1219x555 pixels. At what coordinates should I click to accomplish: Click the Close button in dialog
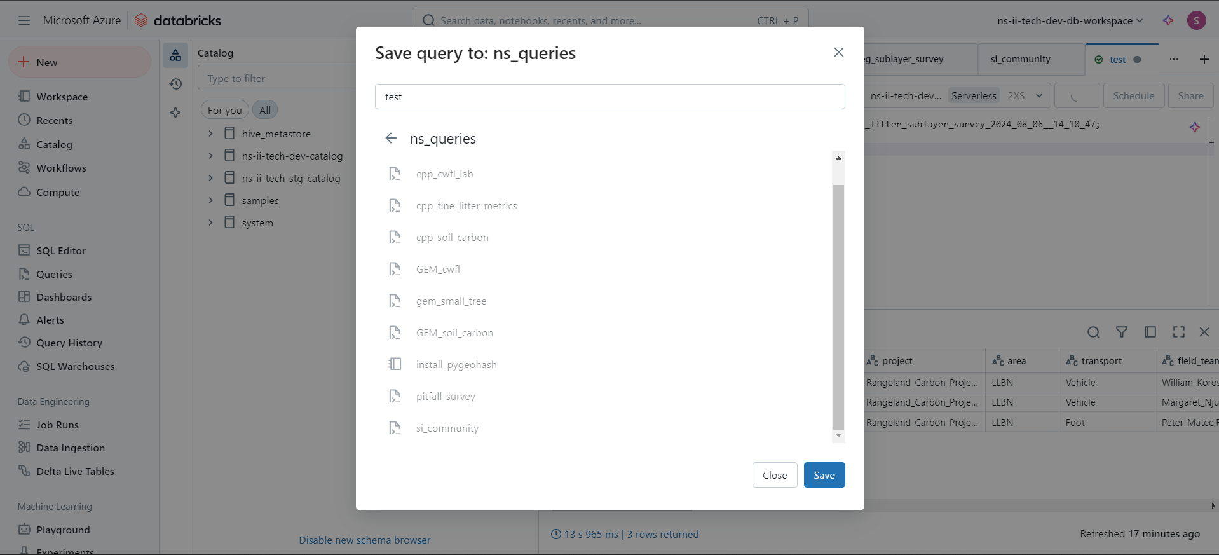[775, 475]
